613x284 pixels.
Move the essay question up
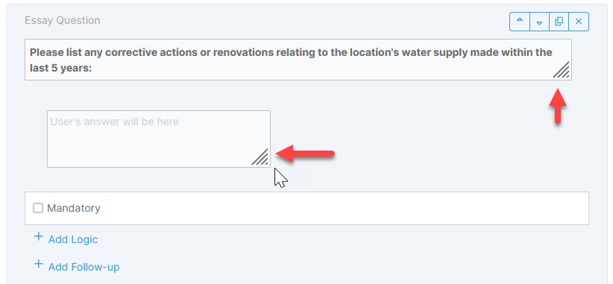(520, 22)
